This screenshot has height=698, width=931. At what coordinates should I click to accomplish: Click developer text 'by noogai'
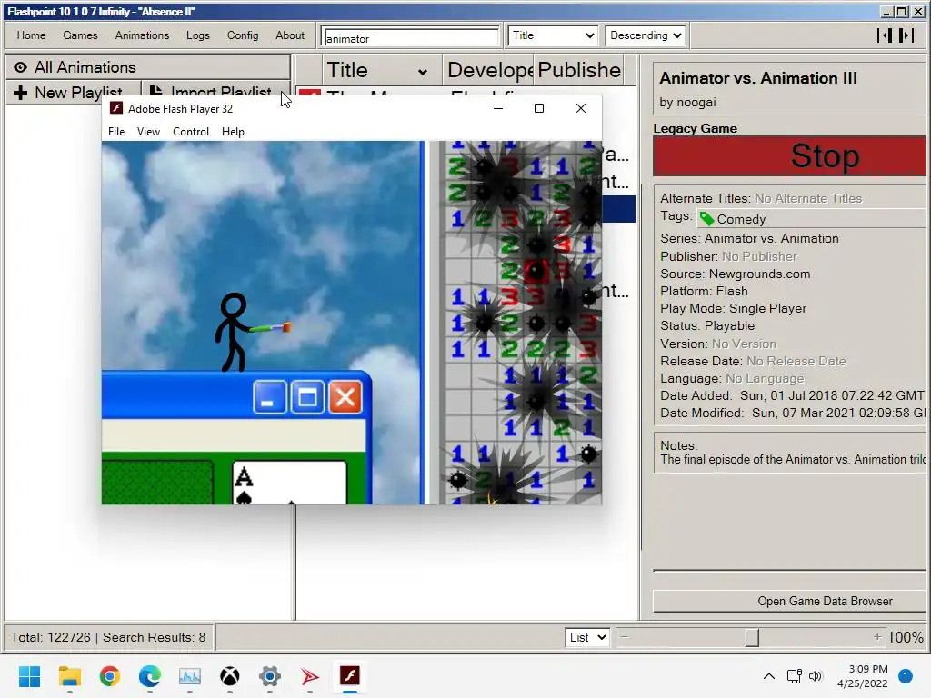coord(687,102)
